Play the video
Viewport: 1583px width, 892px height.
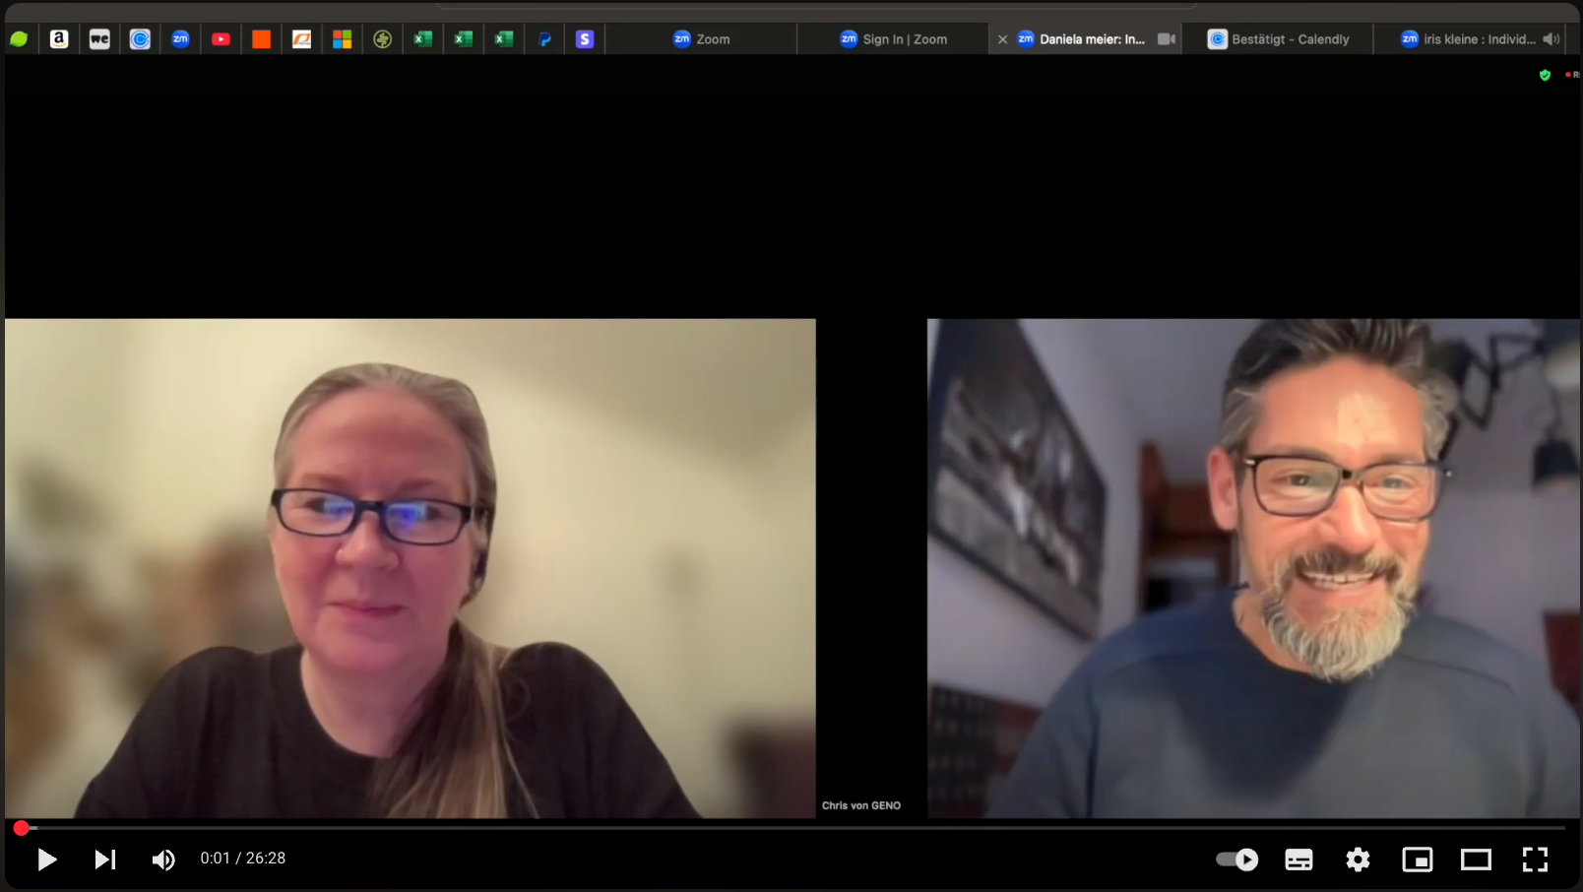[46, 860]
